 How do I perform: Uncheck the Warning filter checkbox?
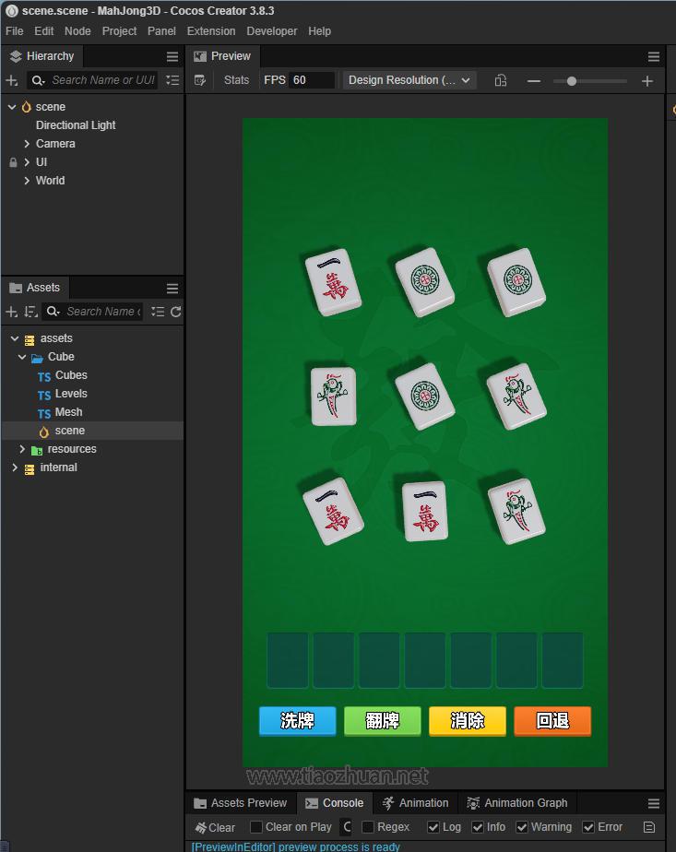522,827
